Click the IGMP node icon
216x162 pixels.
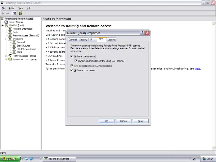click(14, 53)
